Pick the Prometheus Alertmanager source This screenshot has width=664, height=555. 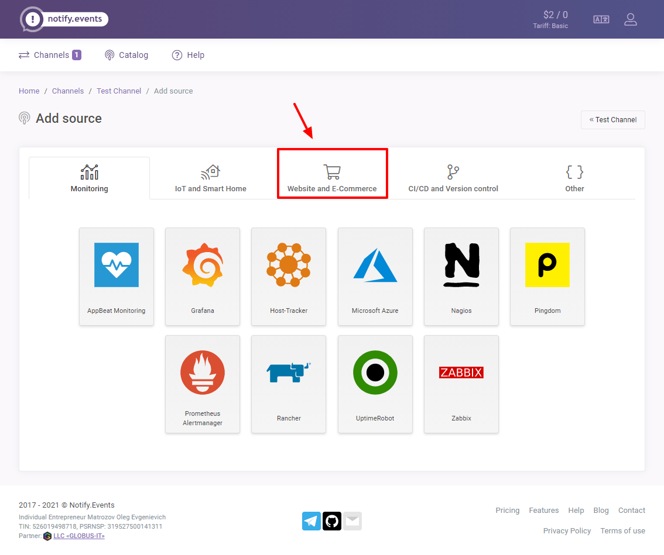click(x=203, y=384)
